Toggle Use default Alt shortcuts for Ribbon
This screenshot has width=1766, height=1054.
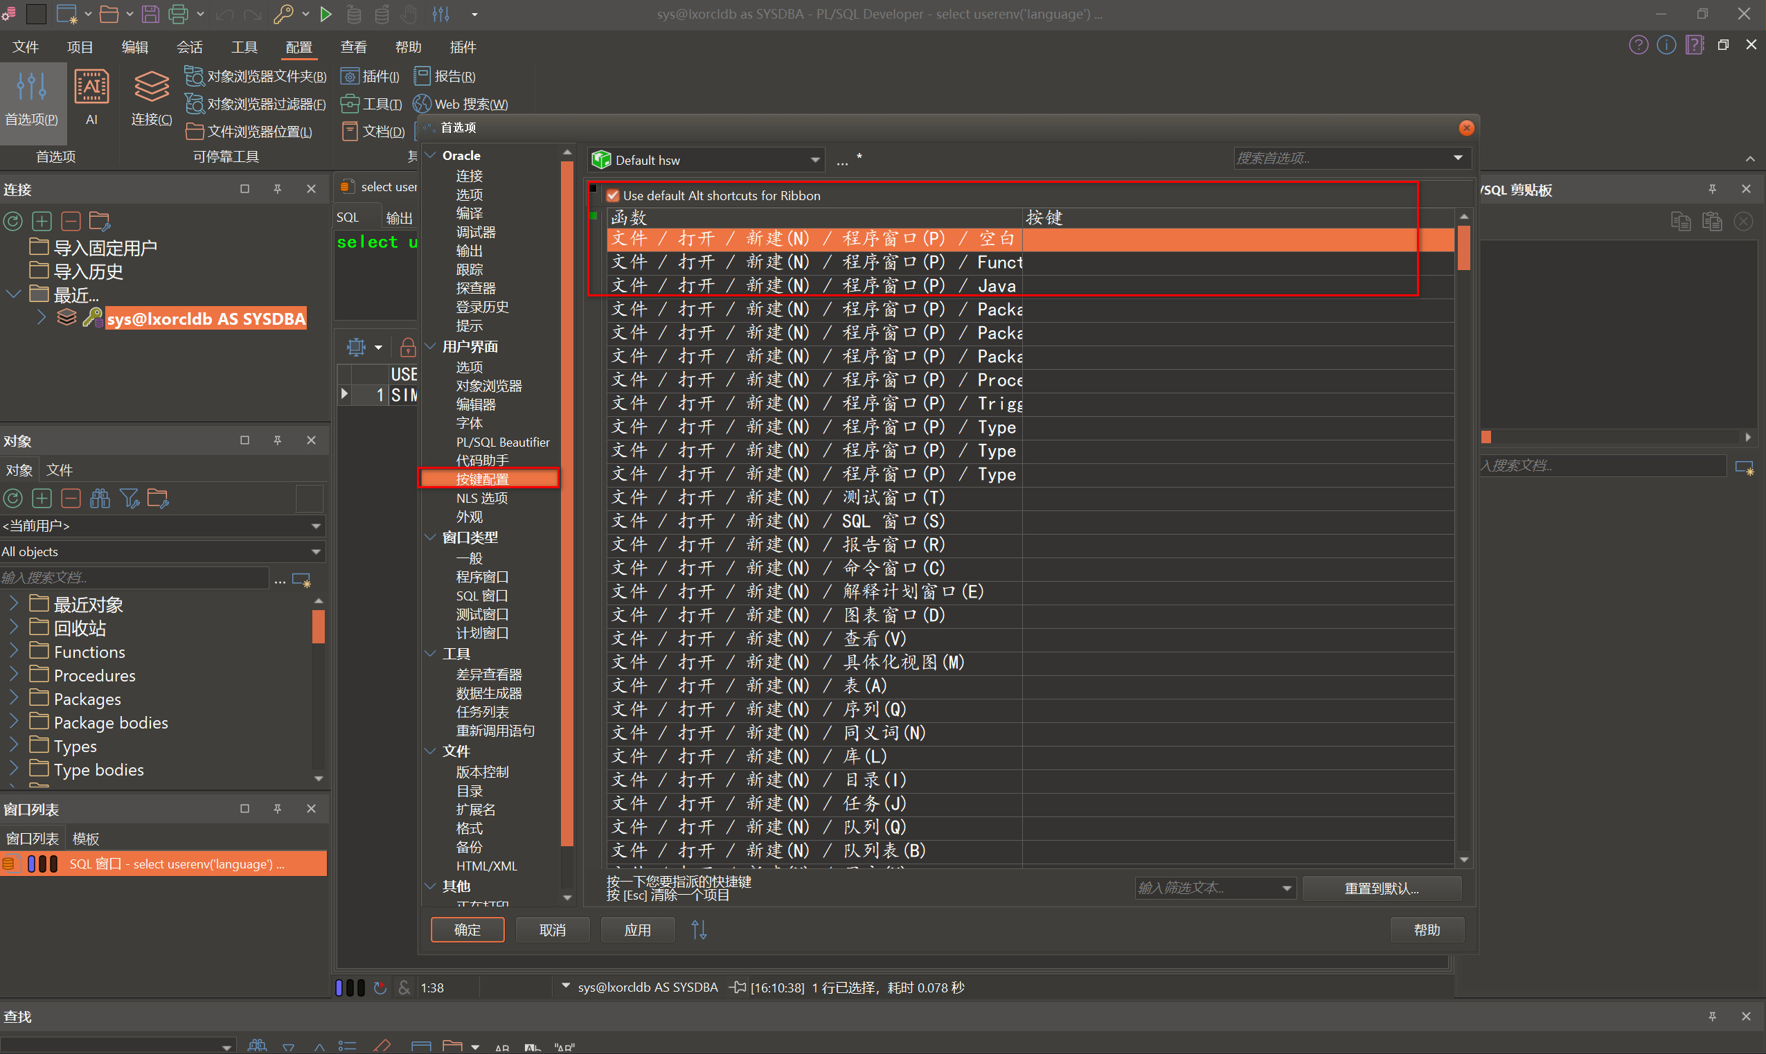pyautogui.click(x=613, y=195)
